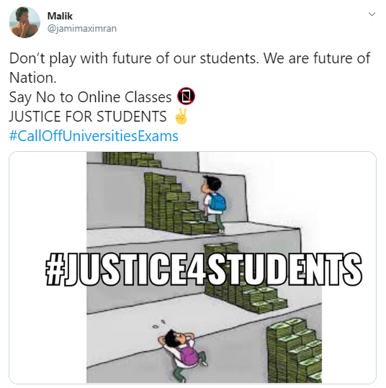Select the 'Say No to Online Classes' line
386x388 pixels.
coord(90,97)
